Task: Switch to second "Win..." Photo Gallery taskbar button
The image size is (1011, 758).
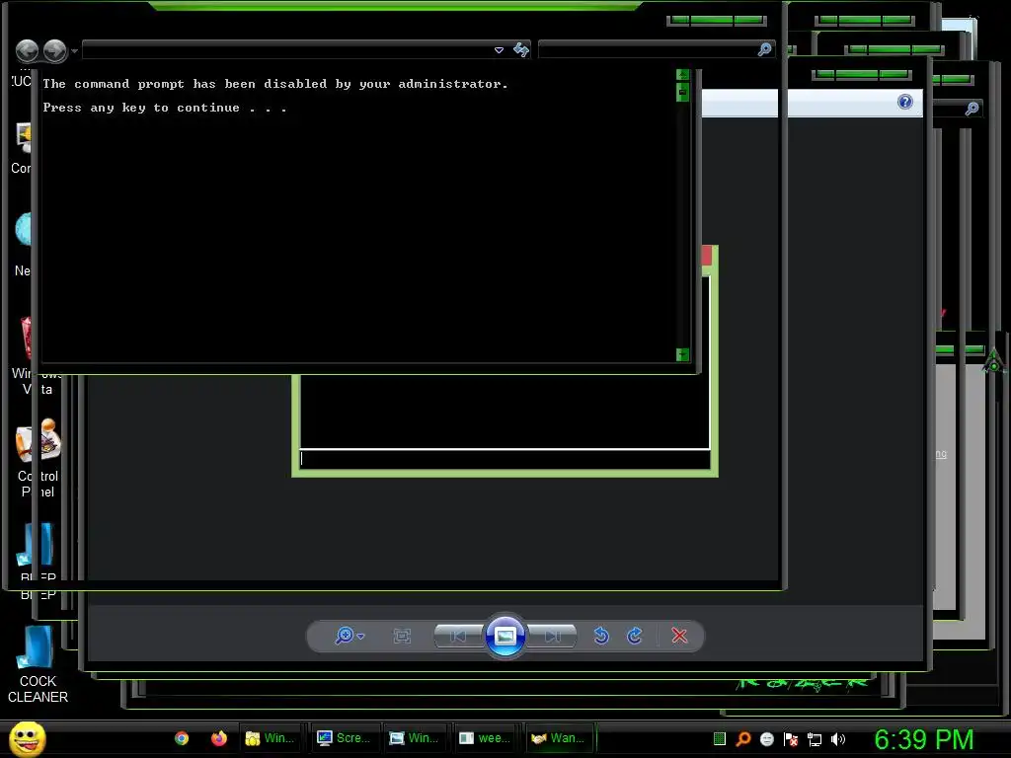Action: pyautogui.click(x=414, y=738)
